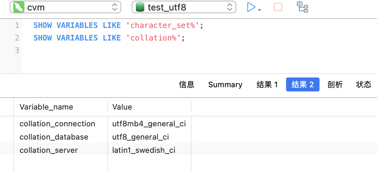Click the Variable_name column header
377x171 pixels.
coord(46,107)
